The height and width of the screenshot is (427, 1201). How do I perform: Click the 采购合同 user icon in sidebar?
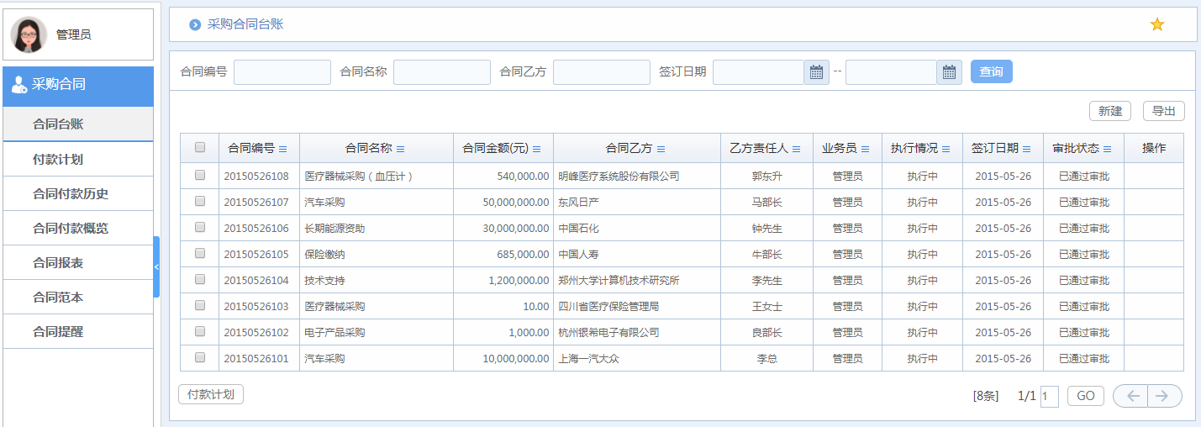(x=18, y=85)
